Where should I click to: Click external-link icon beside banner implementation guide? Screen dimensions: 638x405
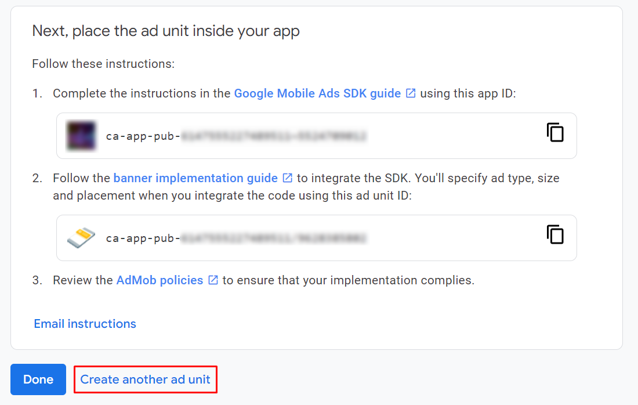(x=288, y=178)
